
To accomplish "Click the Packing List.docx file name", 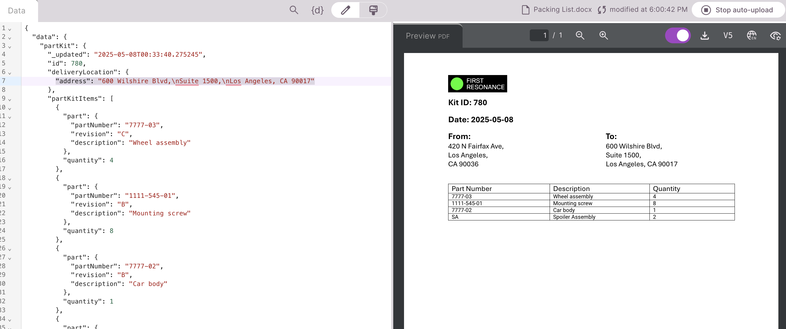I will [x=562, y=10].
